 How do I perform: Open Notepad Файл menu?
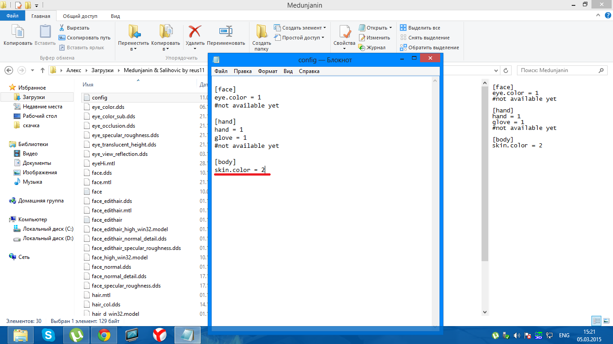pyautogui.click(x=221, y=71)
